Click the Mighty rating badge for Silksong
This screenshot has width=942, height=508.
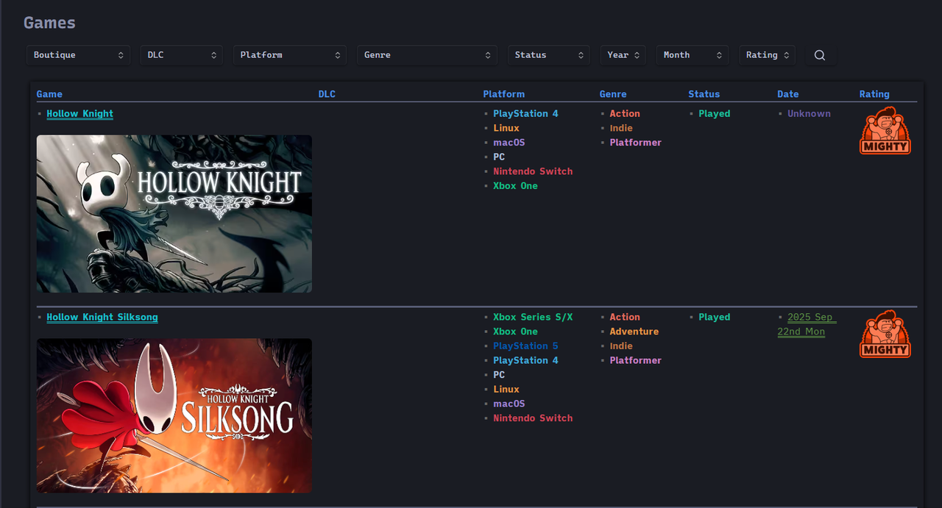[885, 334]
